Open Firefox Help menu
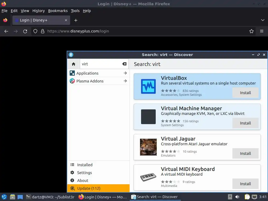This screenshot has width=268, height=201. (x=87, y=11)
